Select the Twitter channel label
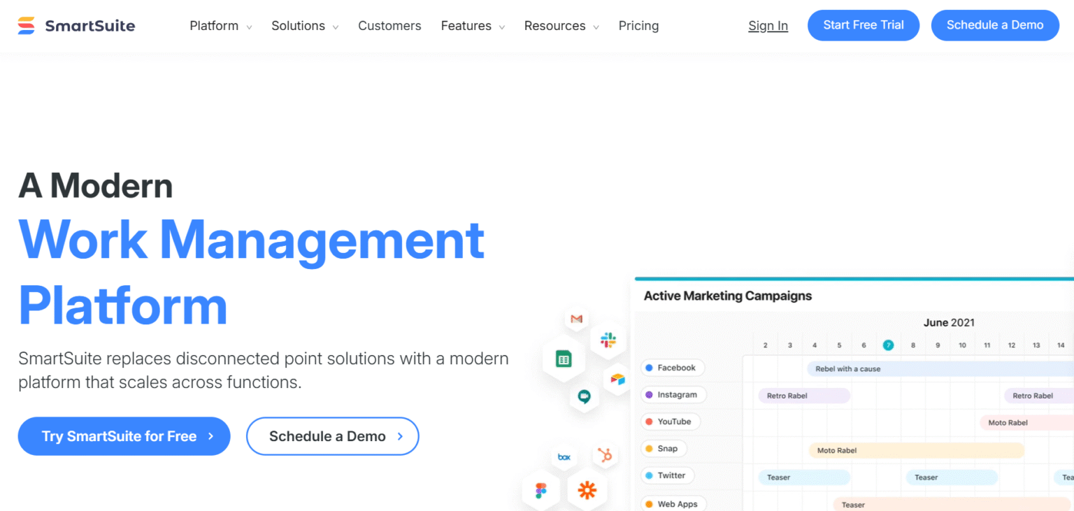Screen dimensions: 1074x511 (667, 475)
